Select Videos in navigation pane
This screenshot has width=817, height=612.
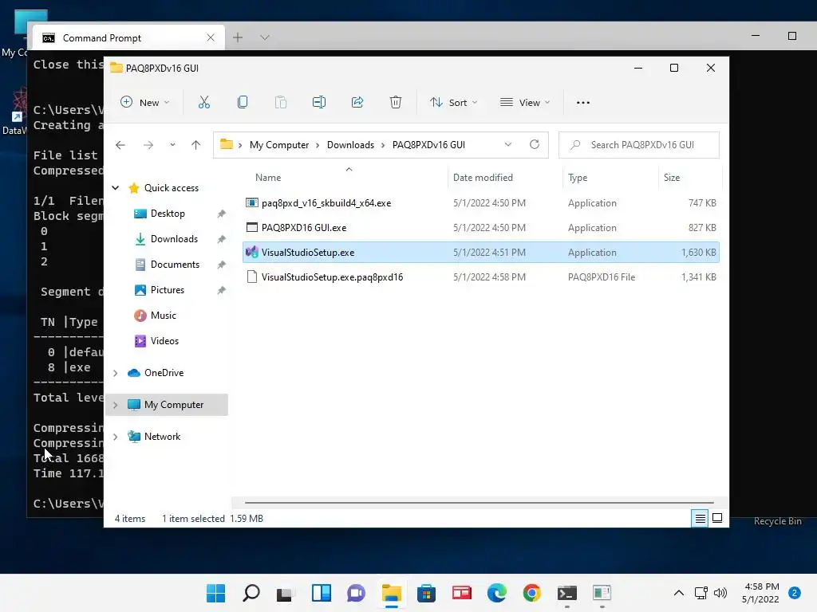(164, 341)
